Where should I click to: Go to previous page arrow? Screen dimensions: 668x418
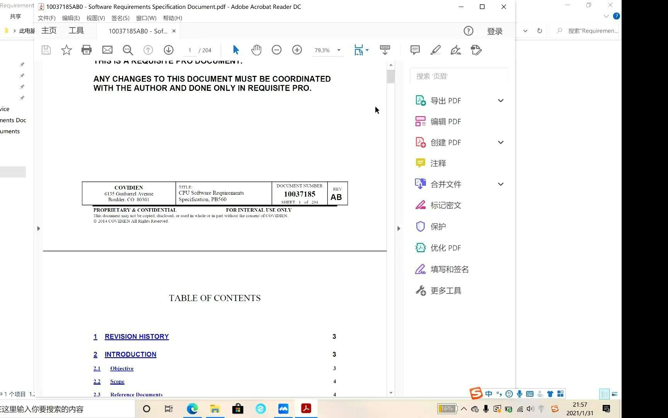point(148,50)
